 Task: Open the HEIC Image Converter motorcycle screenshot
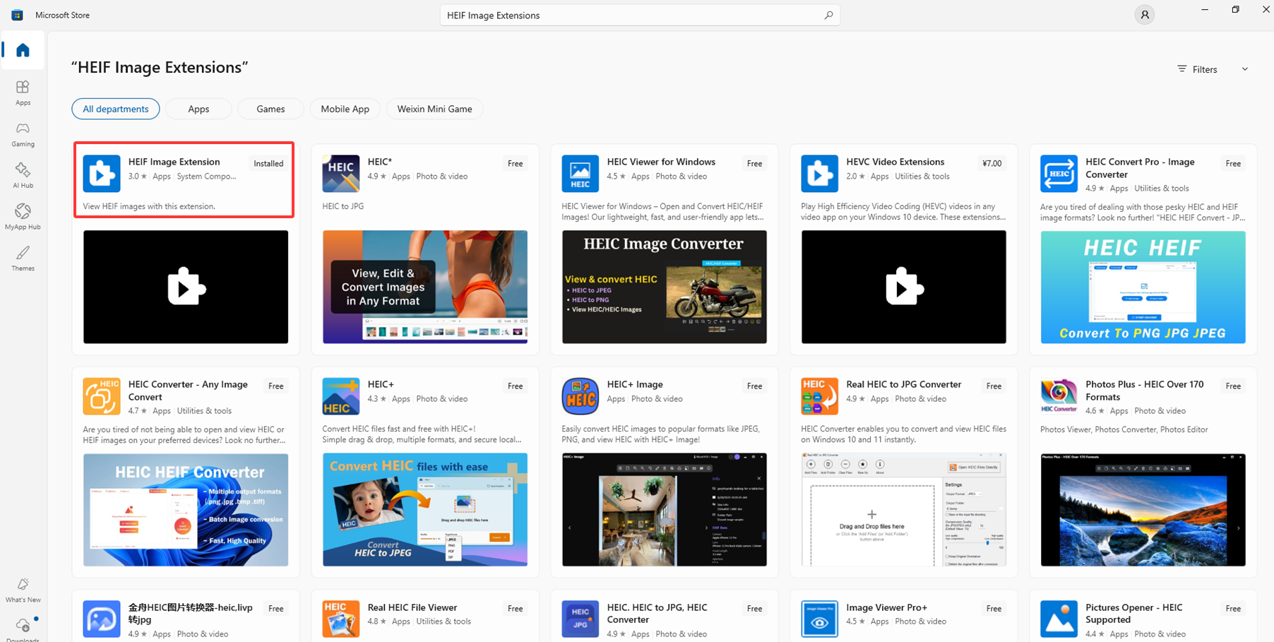pyautogui.click(x=665, y=287)
